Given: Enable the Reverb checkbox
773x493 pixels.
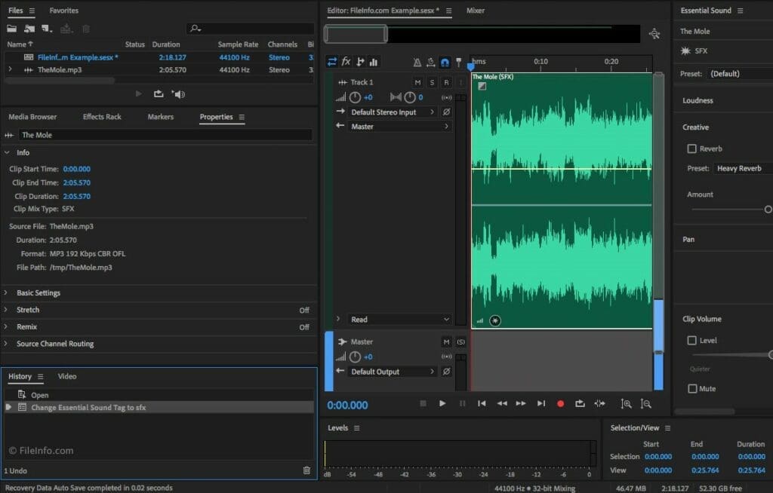Looking at the screenshot, I should (x=692, y=149).
